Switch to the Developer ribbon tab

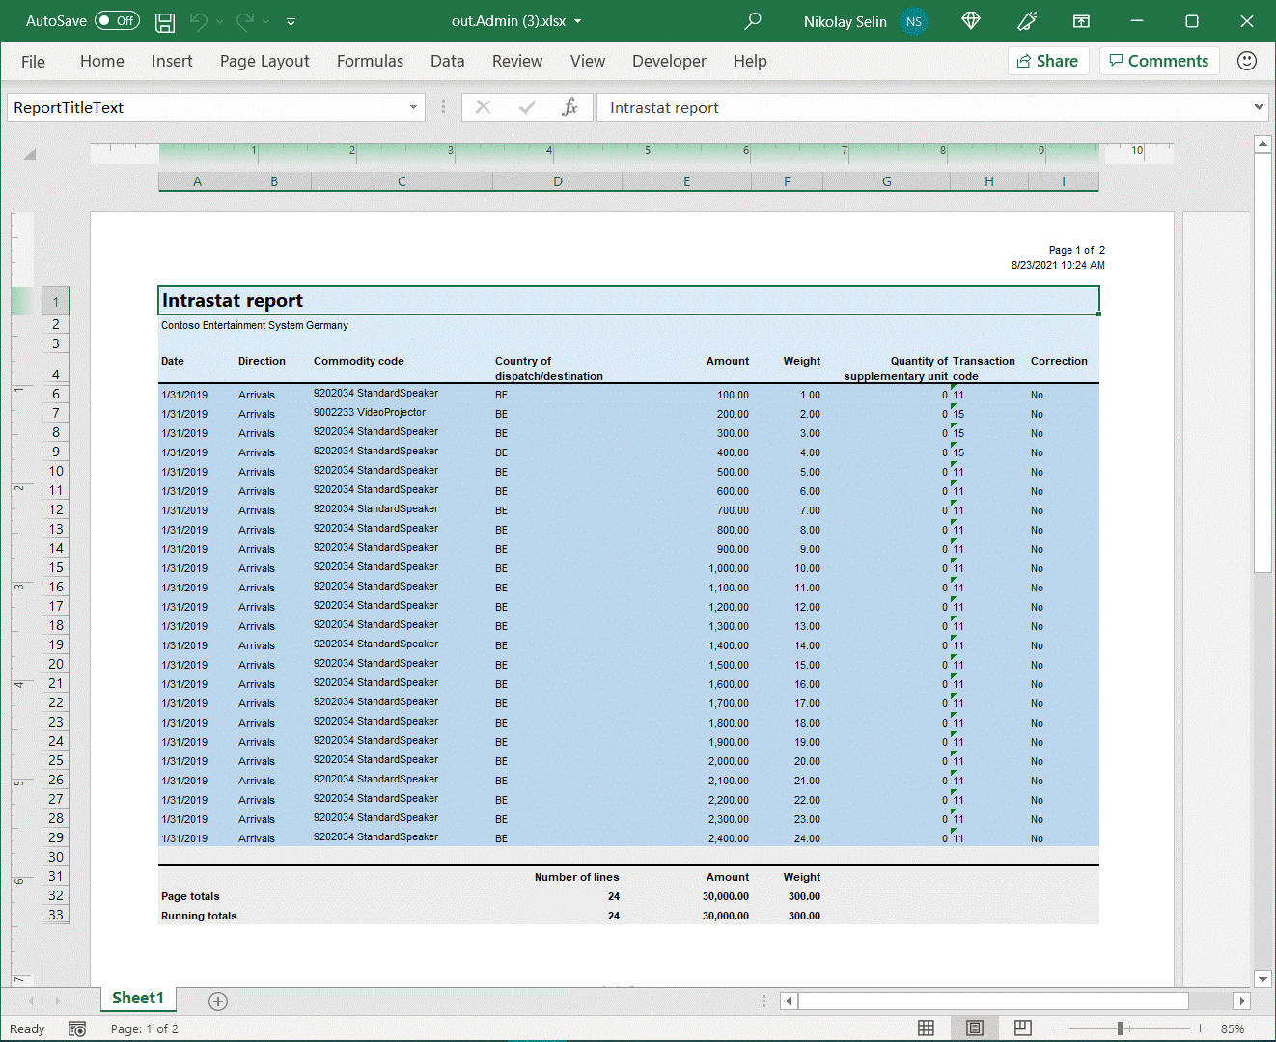click(x=669, y=61)
